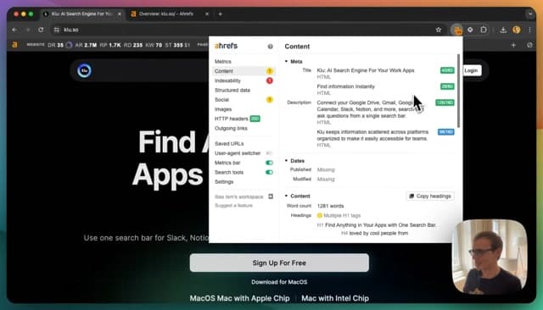Collapse the Dates section
543x310 pixels.
[287, 161]
